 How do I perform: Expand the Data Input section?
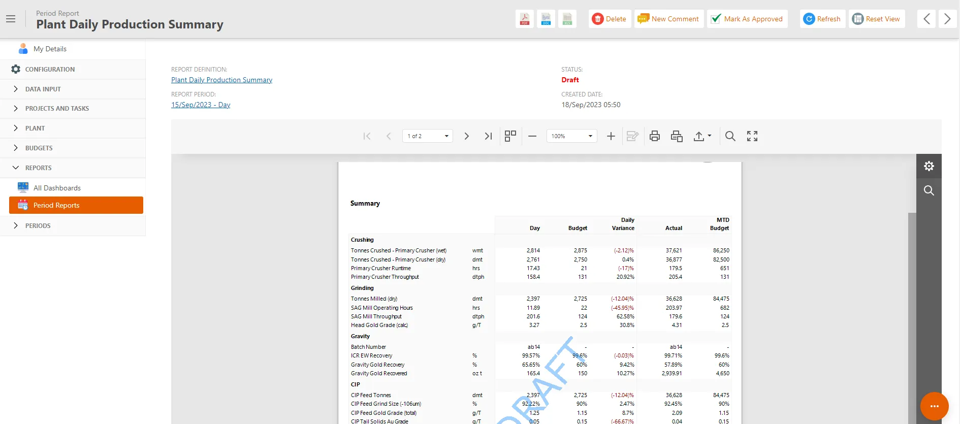73,89
